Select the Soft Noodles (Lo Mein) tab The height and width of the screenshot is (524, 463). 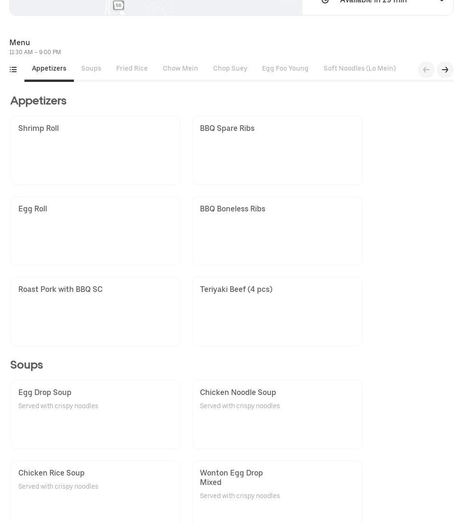pos(359,69)
